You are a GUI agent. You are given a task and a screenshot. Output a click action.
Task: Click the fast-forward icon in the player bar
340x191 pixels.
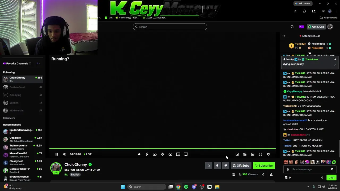(139, 154)
